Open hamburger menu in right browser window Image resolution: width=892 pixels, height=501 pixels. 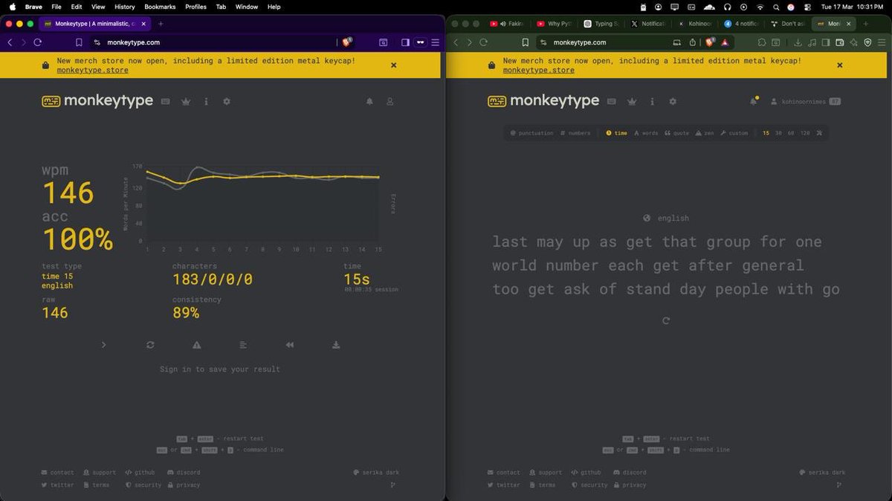pos(882,42)
